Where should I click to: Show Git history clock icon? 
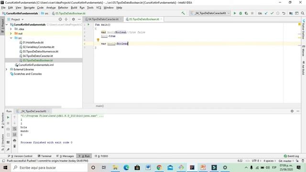[x=278, y=13]
